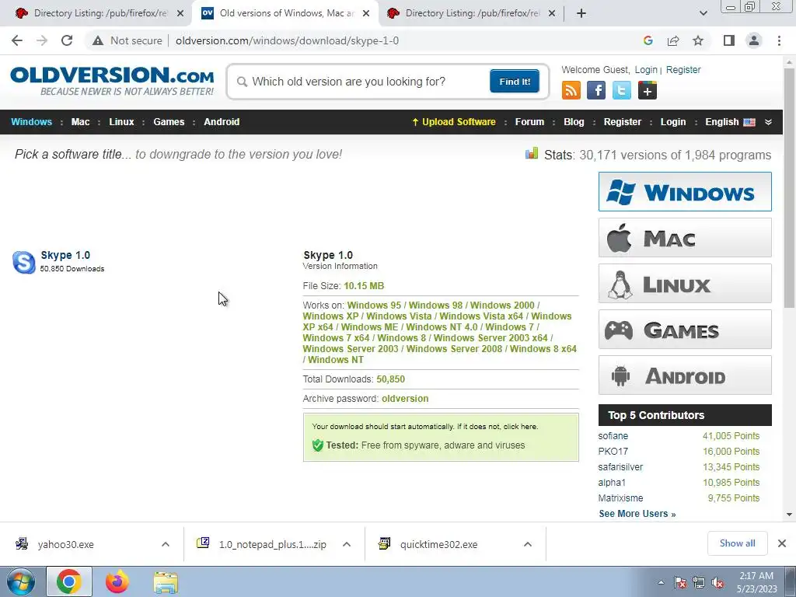
Task: Open Chrome three-dot menu
Action: tap(779, 40)
